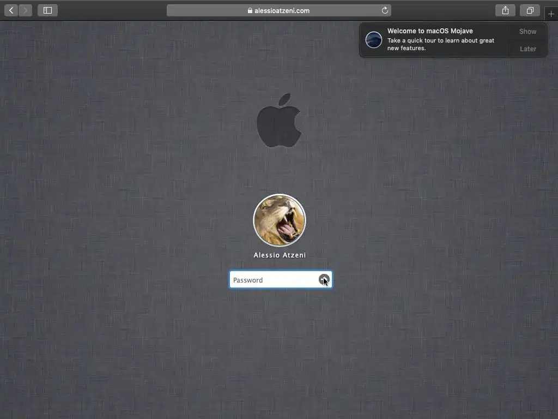The height and width of the screenshot is (419, 558).
Task: Click the Apple logo on the login page
Action: [279, 121]
